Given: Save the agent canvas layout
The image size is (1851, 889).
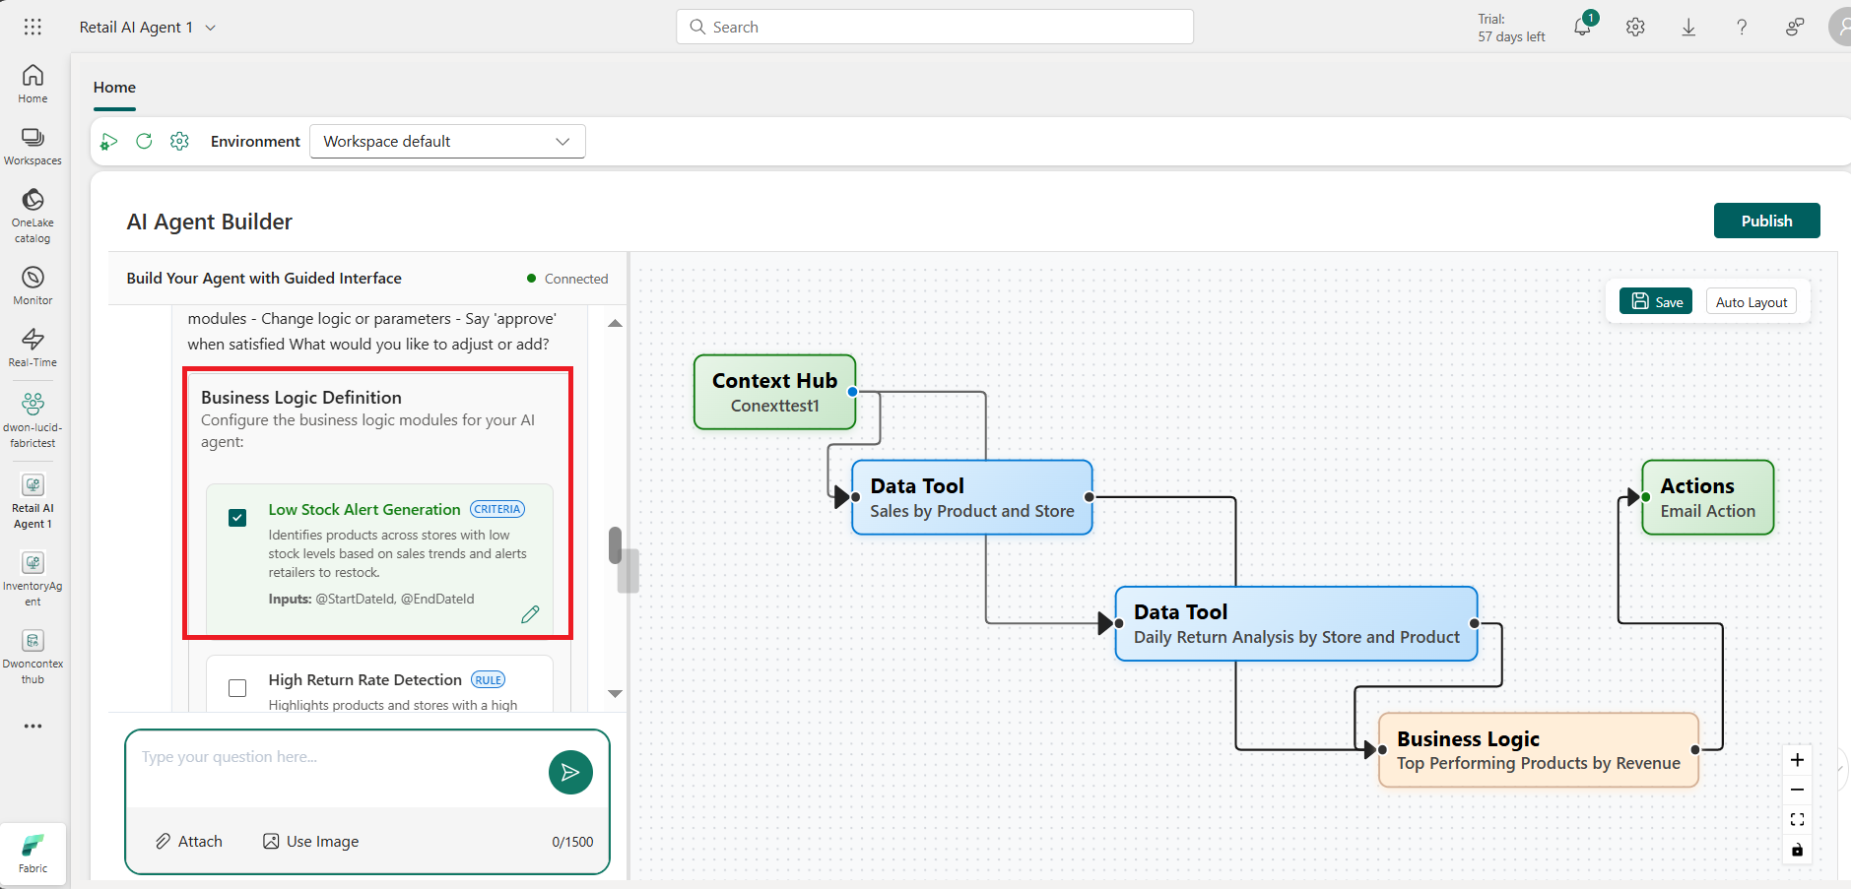Looking at the screenshot, I should (x=1656, y=301).
